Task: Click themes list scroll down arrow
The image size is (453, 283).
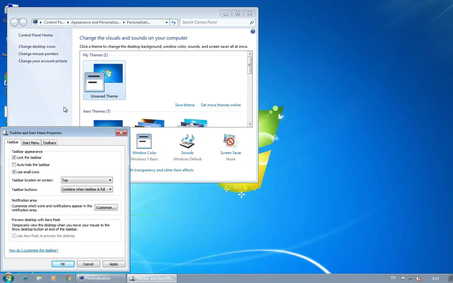Action: coord(250,125)
